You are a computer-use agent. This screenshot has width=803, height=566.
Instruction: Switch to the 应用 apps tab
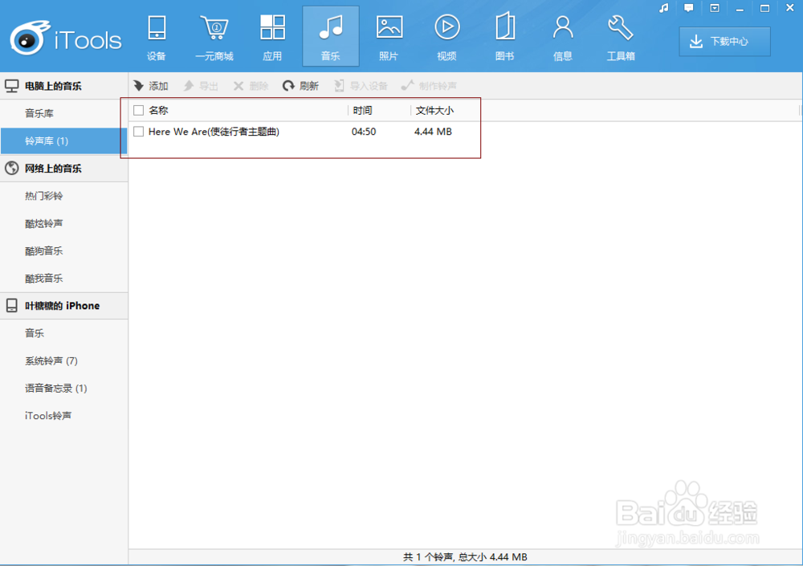272,37
